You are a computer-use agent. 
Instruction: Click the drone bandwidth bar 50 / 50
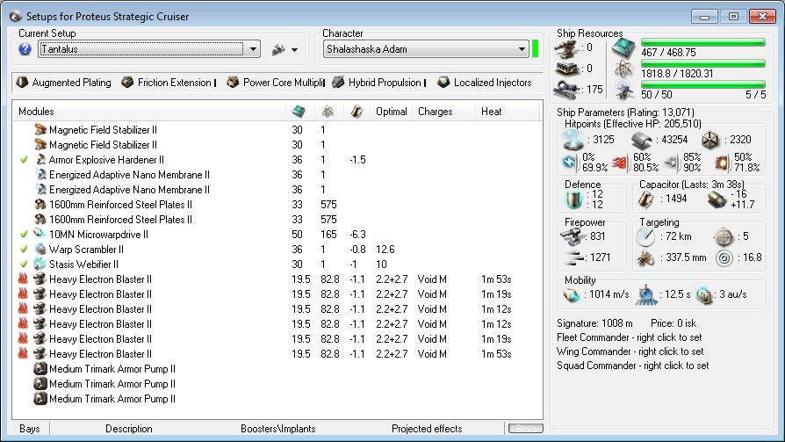(x=702, y=84)
